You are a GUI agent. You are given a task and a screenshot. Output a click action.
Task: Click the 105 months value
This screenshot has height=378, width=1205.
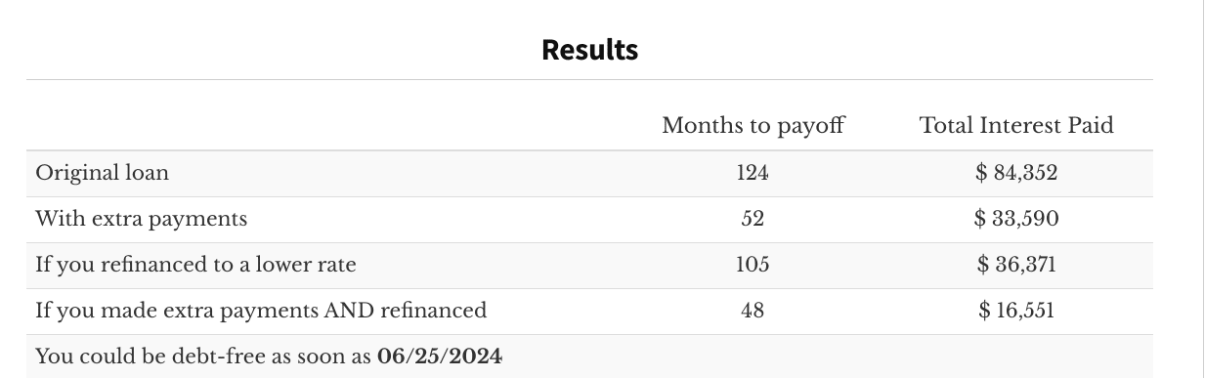tap(753, 265)
